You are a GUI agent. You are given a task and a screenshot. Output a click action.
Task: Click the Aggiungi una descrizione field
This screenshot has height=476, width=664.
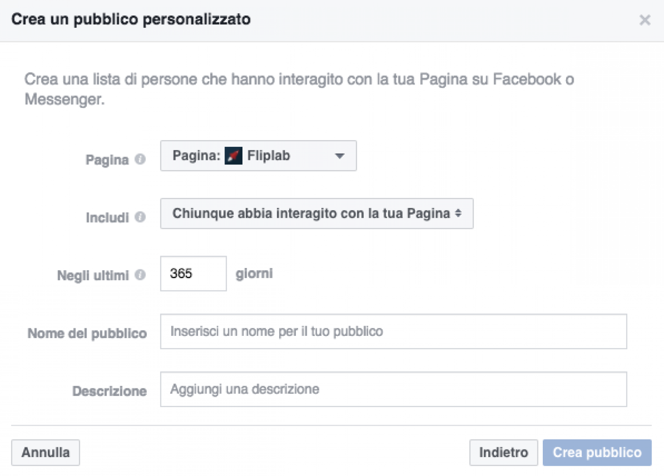[393, 389]
